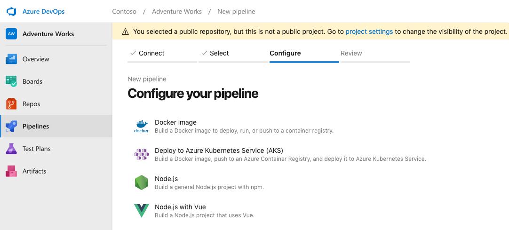Select the Overview menu label

coord(36,59)
